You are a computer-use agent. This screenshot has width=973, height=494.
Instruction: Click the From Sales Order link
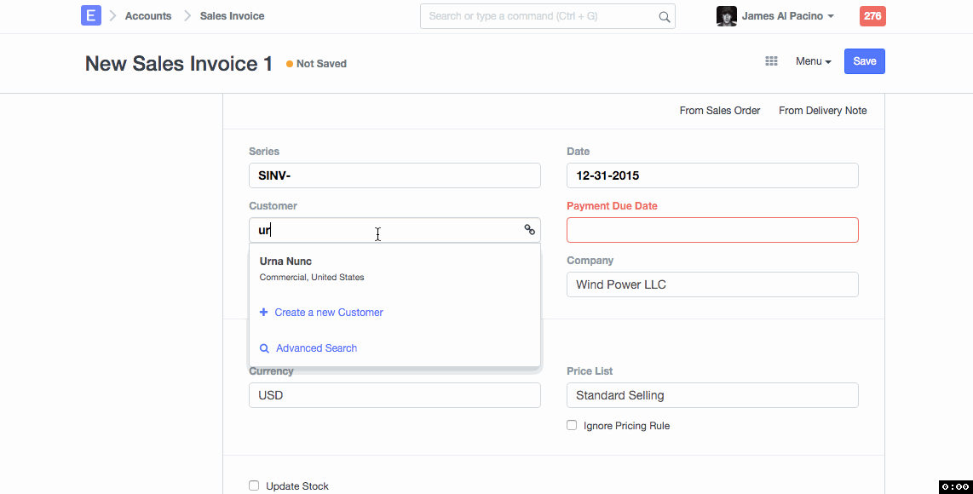(x=719, y=111)
